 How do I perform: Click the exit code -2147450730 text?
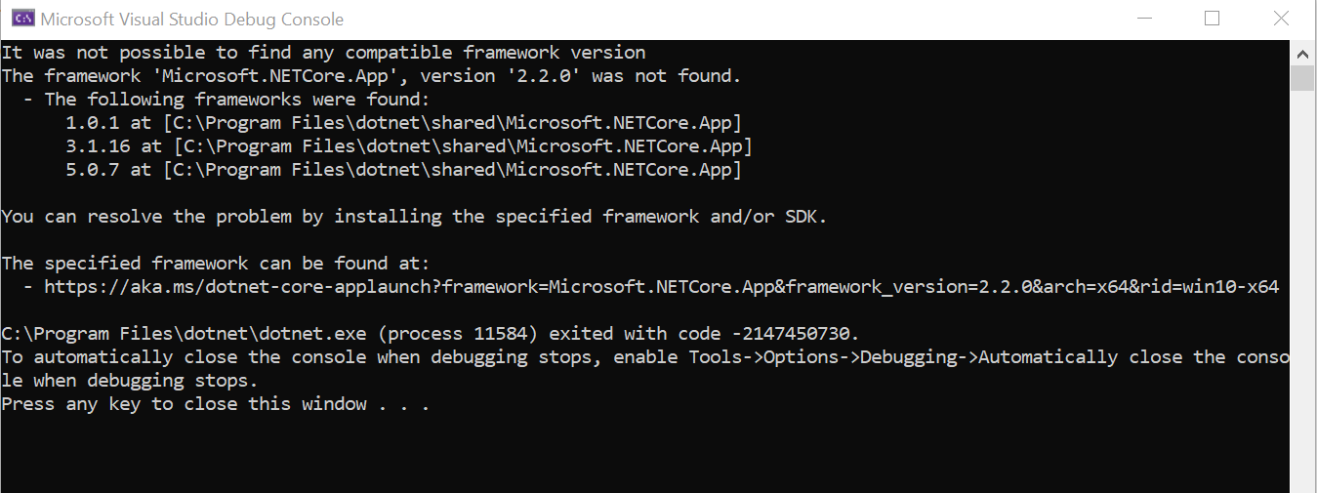[x=786, y=334]
